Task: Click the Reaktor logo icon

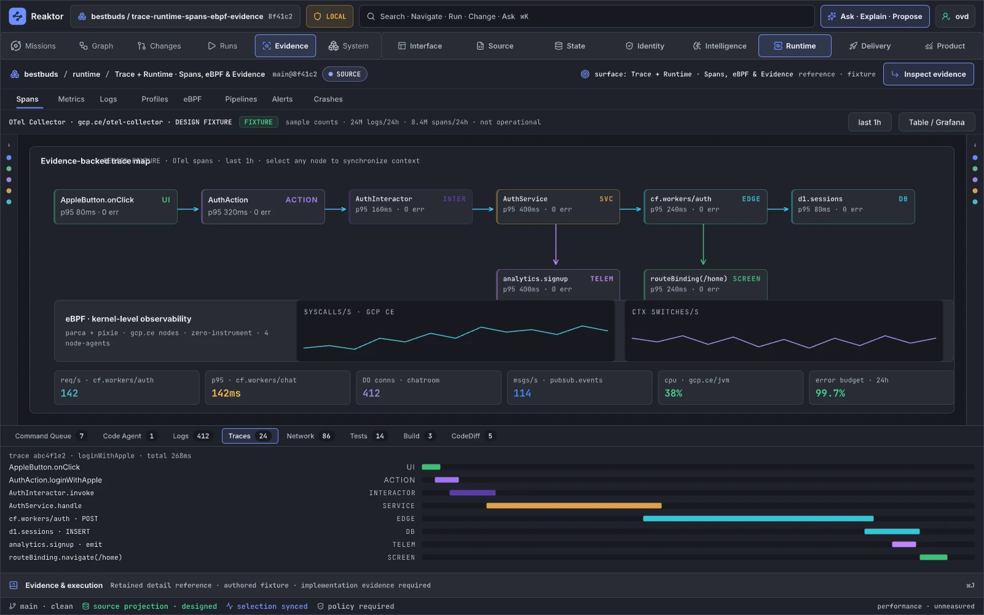Action: click(17, 17)
